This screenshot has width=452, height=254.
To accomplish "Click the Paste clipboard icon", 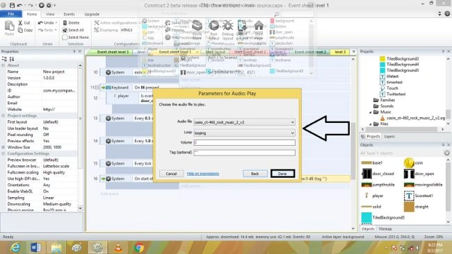I will coord(9,26).
